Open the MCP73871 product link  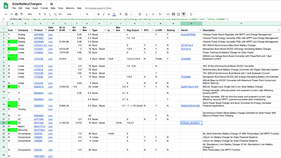coord(40,130)
